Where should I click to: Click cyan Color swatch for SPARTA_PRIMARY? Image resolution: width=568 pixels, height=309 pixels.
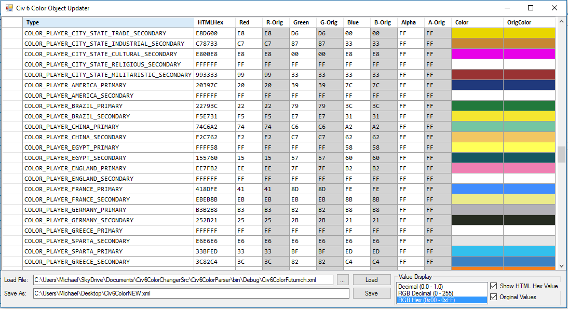click(x=477, y=251)
